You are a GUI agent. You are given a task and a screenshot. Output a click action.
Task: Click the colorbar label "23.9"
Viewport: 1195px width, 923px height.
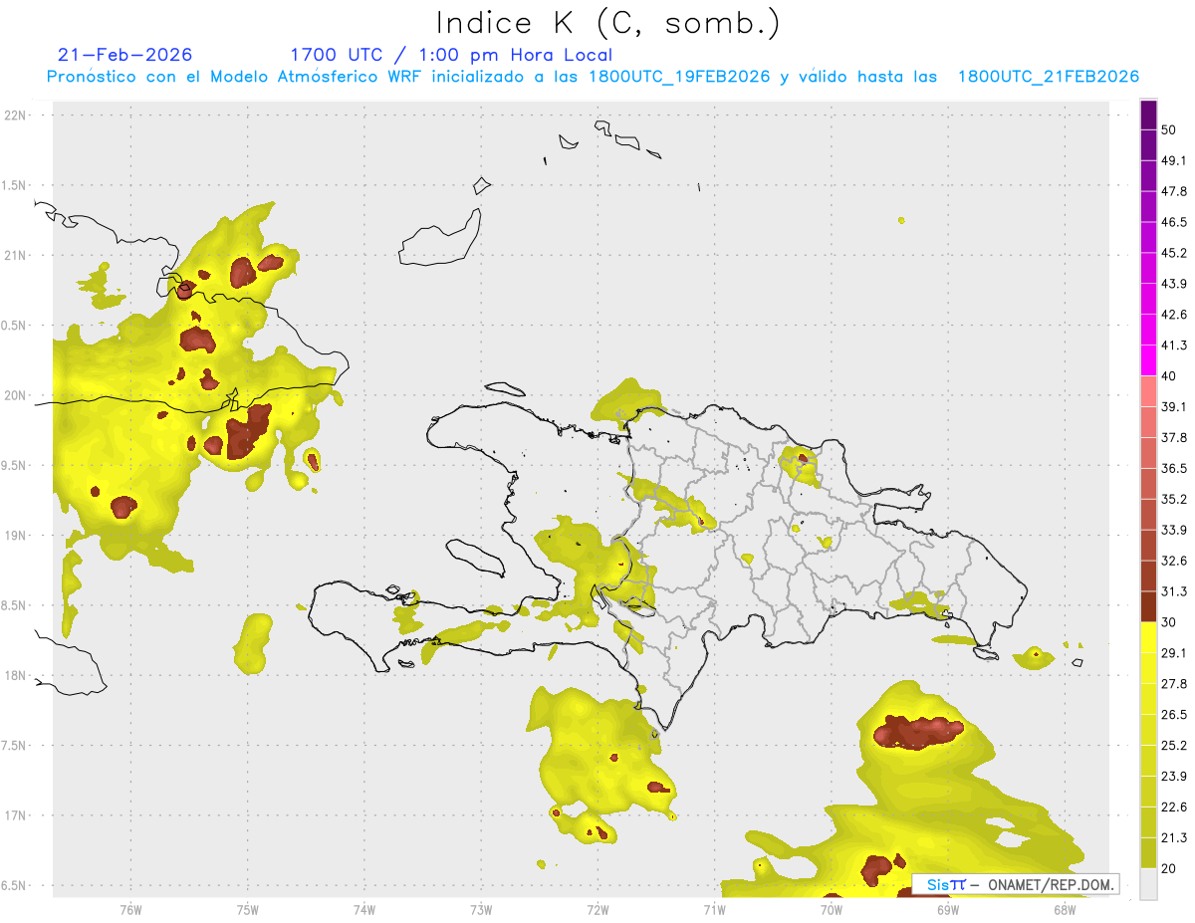point(1174,777)
